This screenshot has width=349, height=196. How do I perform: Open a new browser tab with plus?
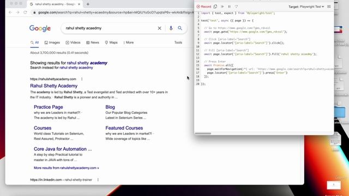88,4
